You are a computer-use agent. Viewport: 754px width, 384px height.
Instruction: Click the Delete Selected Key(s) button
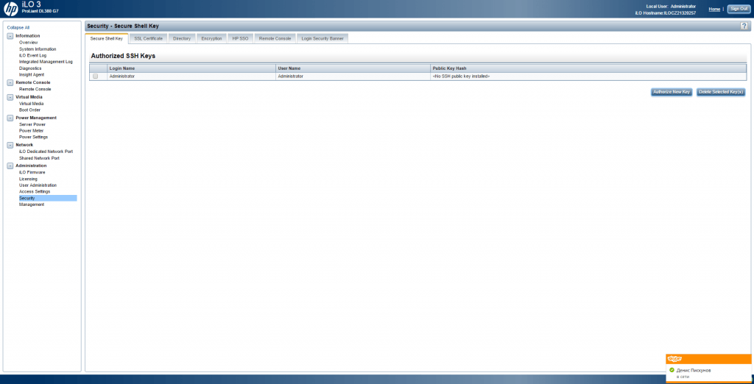point(722,92)
